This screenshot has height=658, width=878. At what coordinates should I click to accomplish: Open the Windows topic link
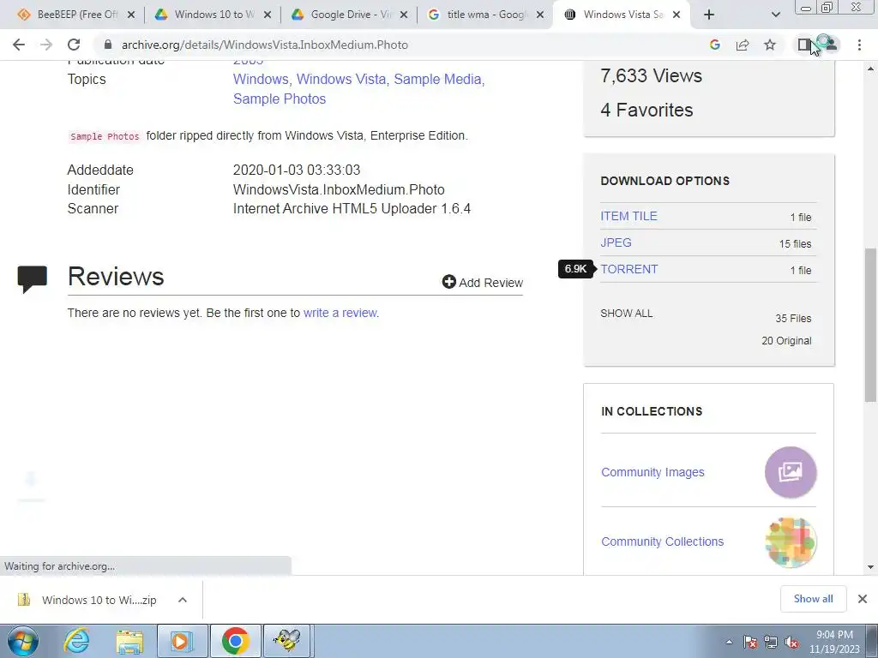[x=261, y=79]
